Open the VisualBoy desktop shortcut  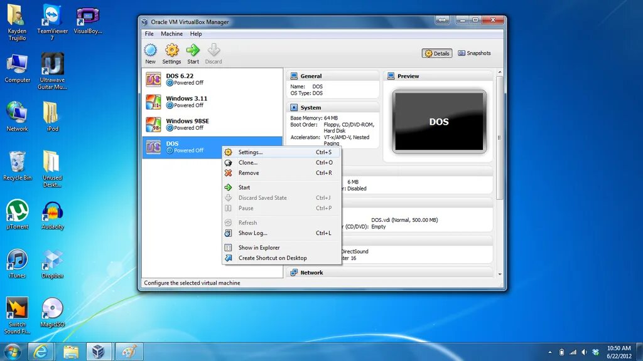(x=88, y=19)
